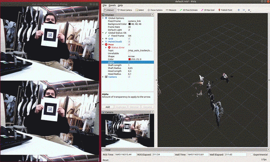The image size is (270, 162).
Task: Click the Focus Camera tool
Action: (154, 10)
